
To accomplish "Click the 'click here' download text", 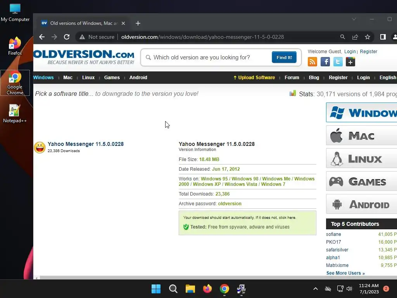I will (287, 217).
